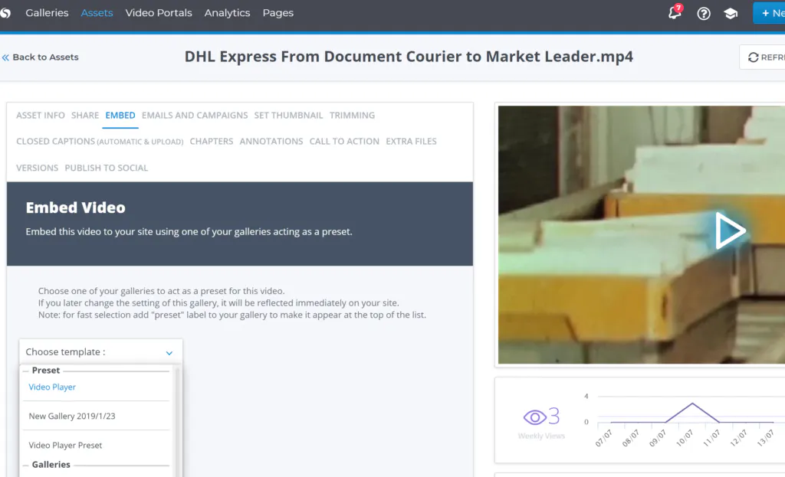Click the help question mark icon
The image size is (785, 477).
[x=704, y=14]
